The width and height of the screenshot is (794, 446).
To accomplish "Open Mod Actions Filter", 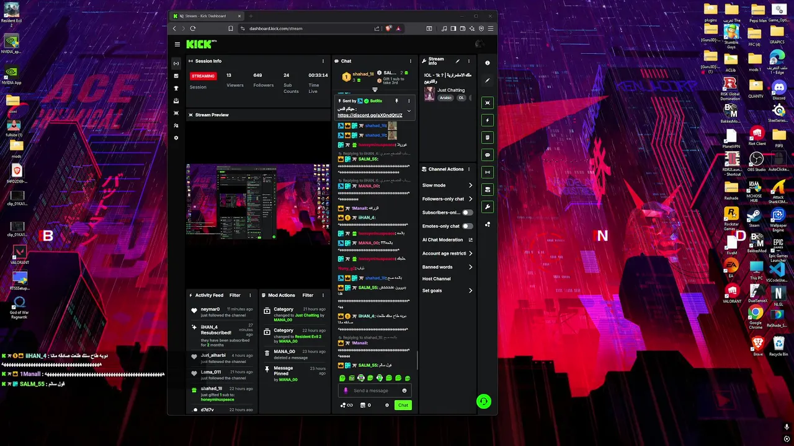I will [308, 295].
